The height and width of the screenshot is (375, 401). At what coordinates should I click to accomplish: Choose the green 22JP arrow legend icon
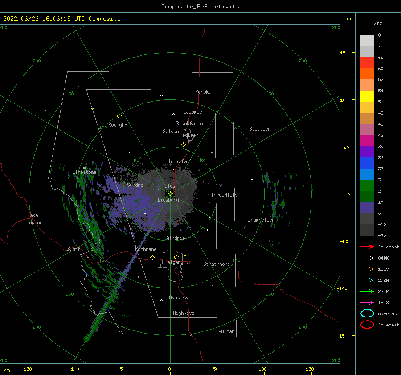coord(367,291)
